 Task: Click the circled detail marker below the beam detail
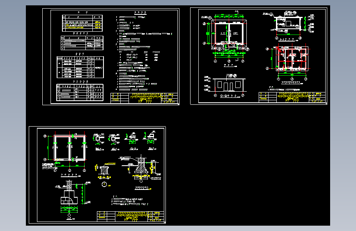point(104,185)
